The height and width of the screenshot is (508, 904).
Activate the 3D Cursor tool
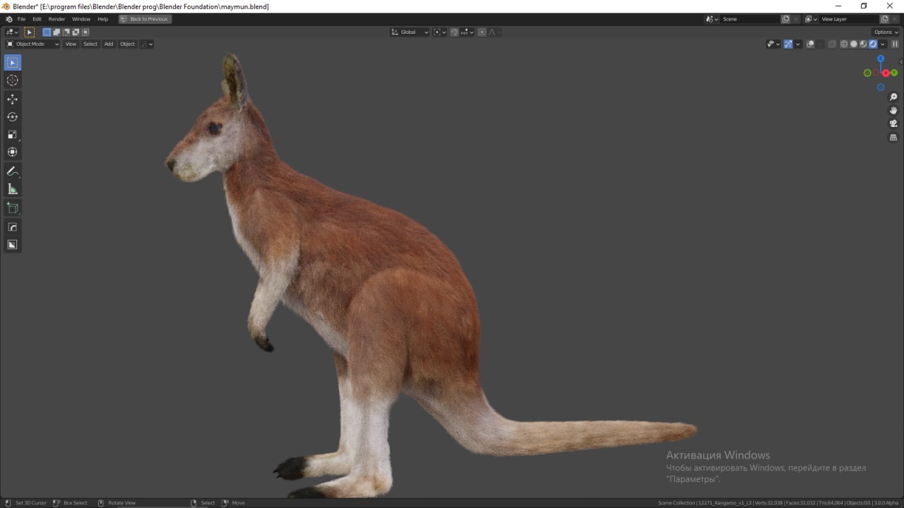pyautogui.click(x=12, y=80)
